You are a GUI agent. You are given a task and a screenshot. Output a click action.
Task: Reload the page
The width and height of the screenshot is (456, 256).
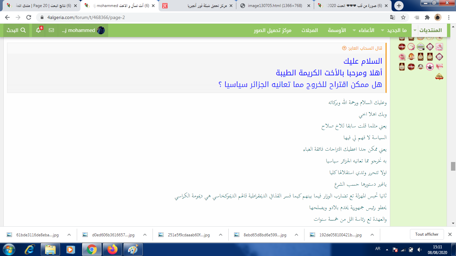point(29,17)
